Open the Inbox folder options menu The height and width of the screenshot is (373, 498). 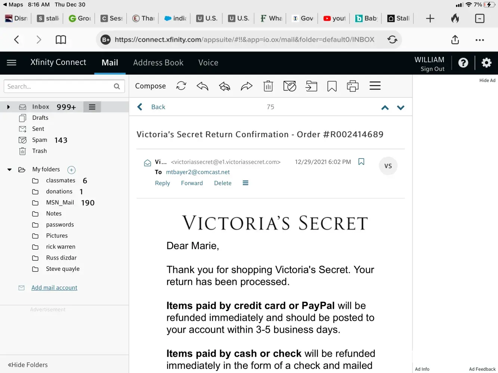[92, 107]
